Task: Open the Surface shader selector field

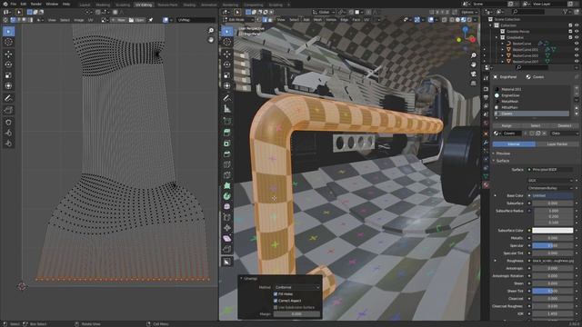Action: (551, 170)
